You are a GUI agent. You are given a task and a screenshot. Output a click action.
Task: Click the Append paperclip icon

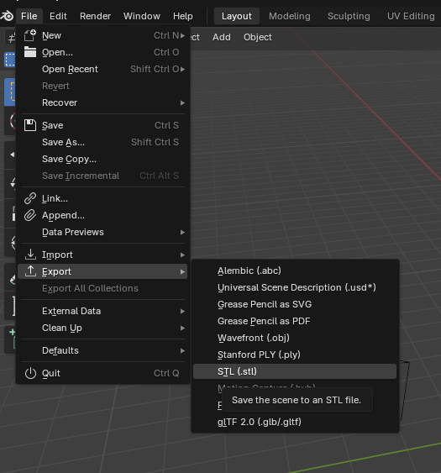30,215
